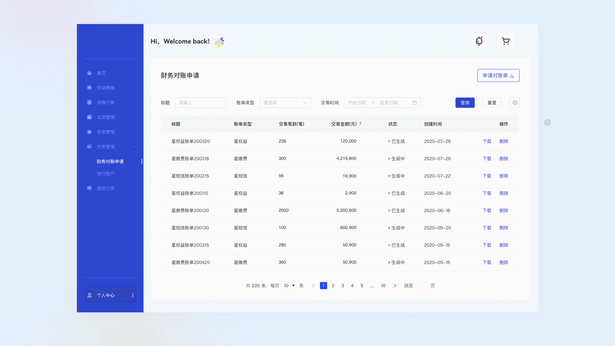Click 创建时间 column header

click(x=433, y=124)
